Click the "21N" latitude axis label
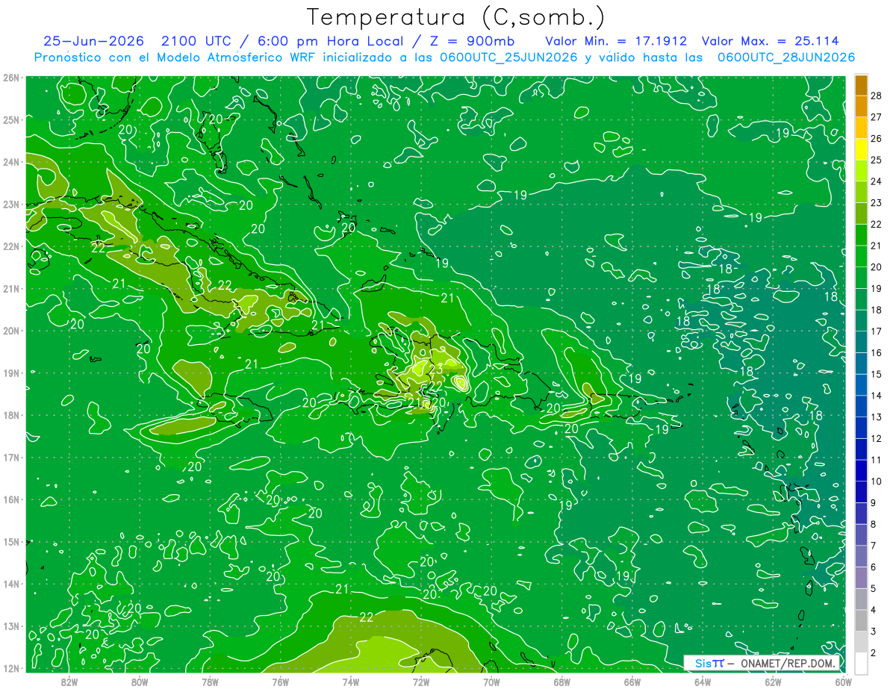Screen dimensions: 896x692 [11, 288]
